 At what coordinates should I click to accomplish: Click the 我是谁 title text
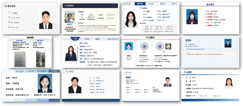pyautogui.click(x=188, y=40)
